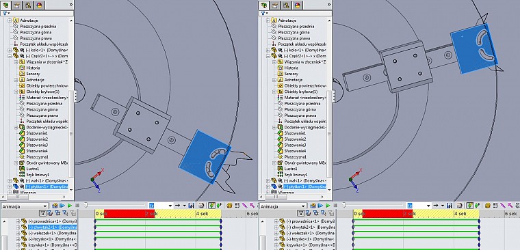Viewport: 520px width, 250px height.
Task: Click Save Animation icon in right window
Action: [x=450, y=206]
